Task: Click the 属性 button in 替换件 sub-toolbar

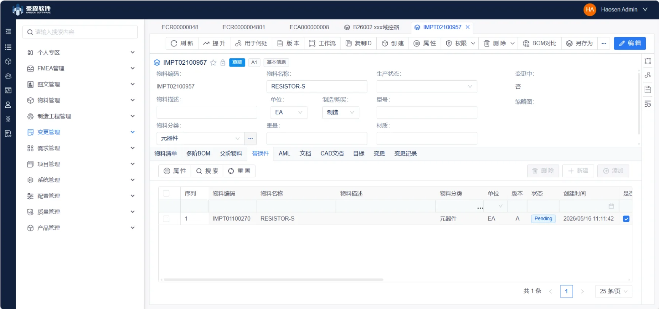Action: click(x=175, y=171)
